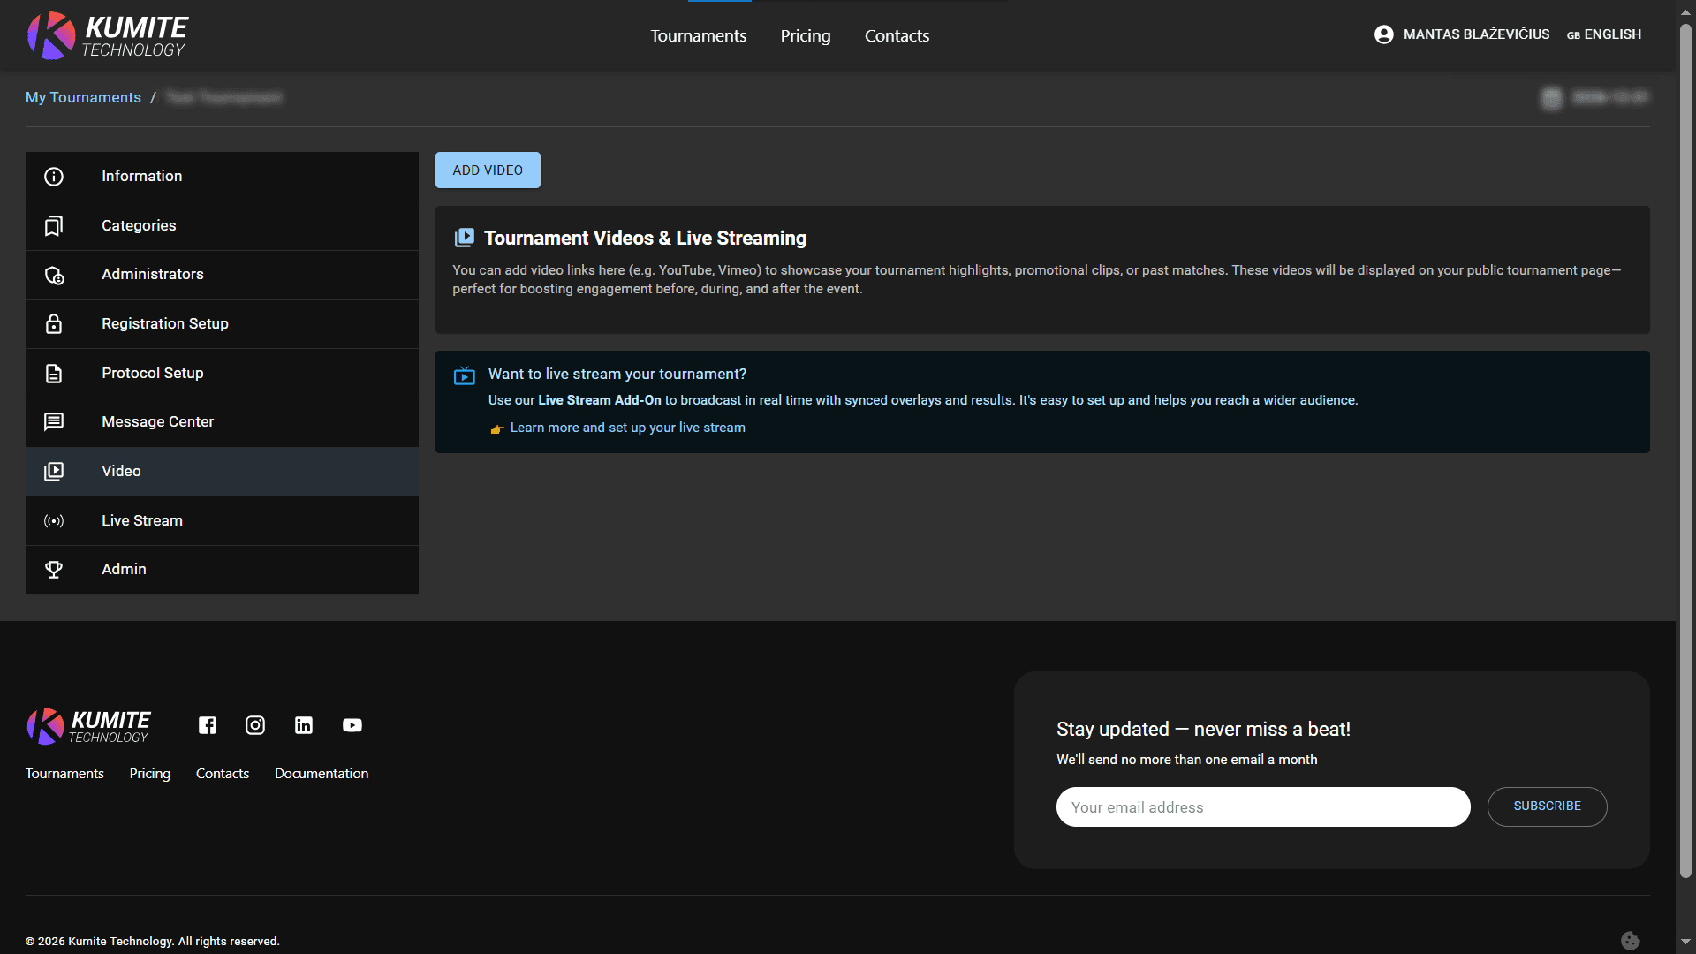This screenshot has height=954, width=1696.
Task: Follow the live stream setup link
Action: pos(627,428)
